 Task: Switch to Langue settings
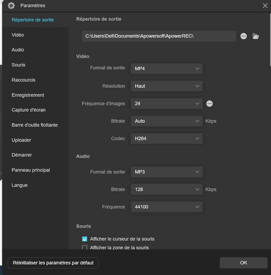tap(20, 185)
